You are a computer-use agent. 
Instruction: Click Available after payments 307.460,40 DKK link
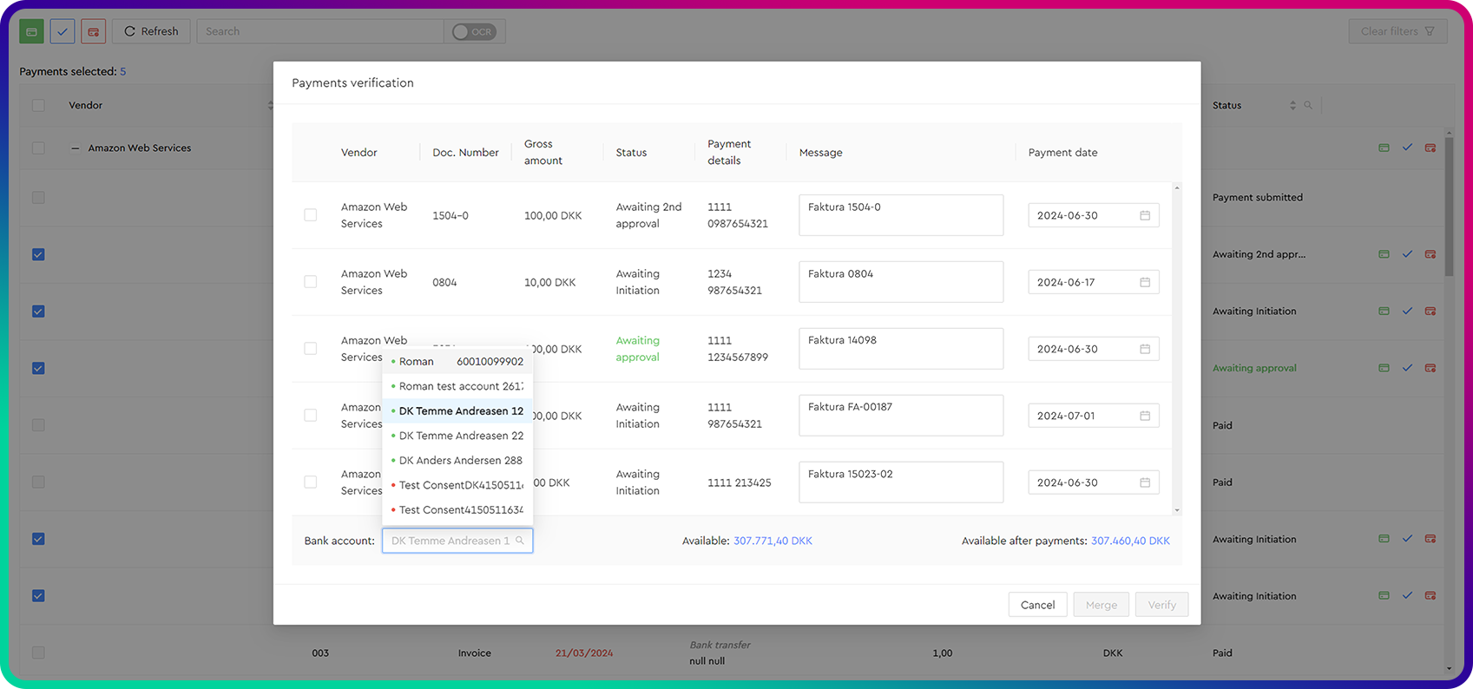1130,541
